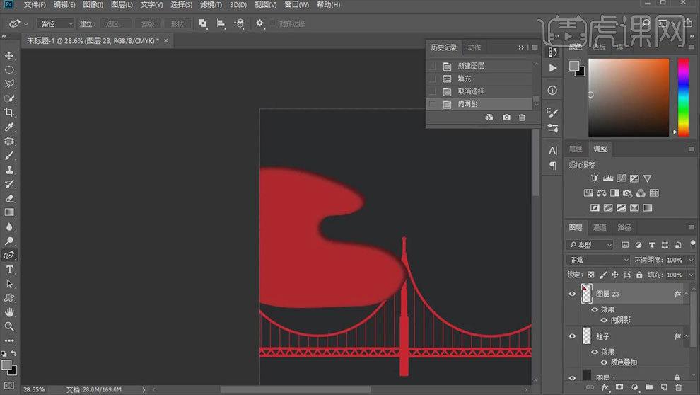
Task: Open path arrangement options
Action: coord(239,23)
